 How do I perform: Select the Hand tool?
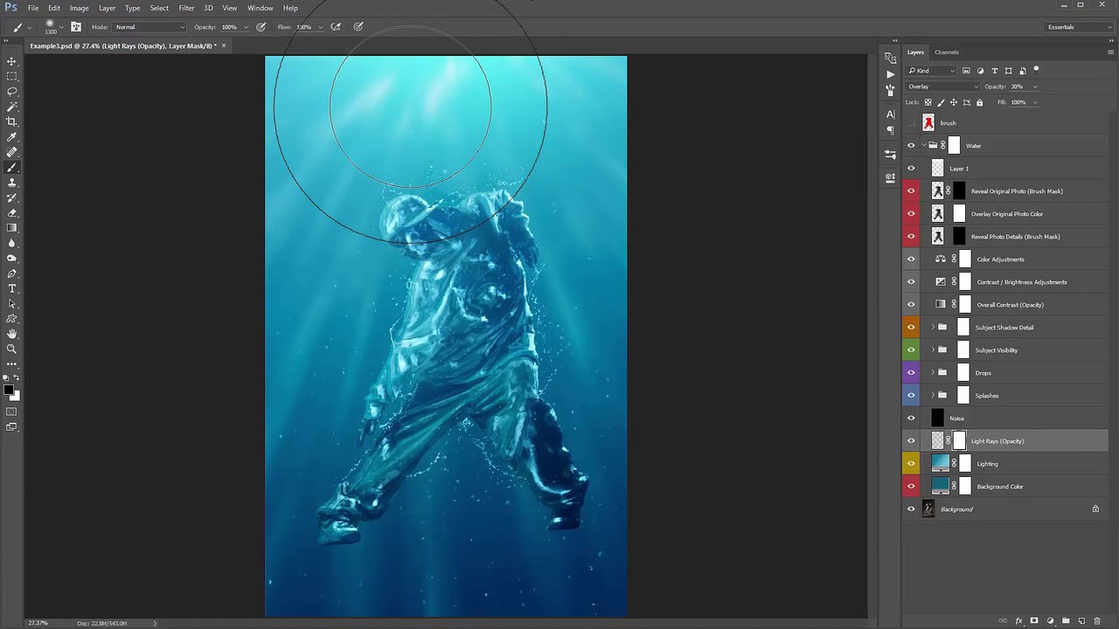point(12,334)
